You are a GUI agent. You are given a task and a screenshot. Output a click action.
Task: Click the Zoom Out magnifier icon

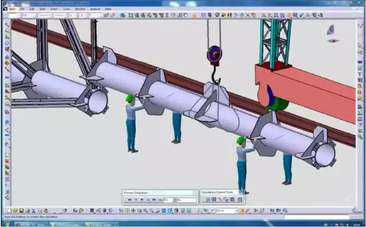click(152, 210)
